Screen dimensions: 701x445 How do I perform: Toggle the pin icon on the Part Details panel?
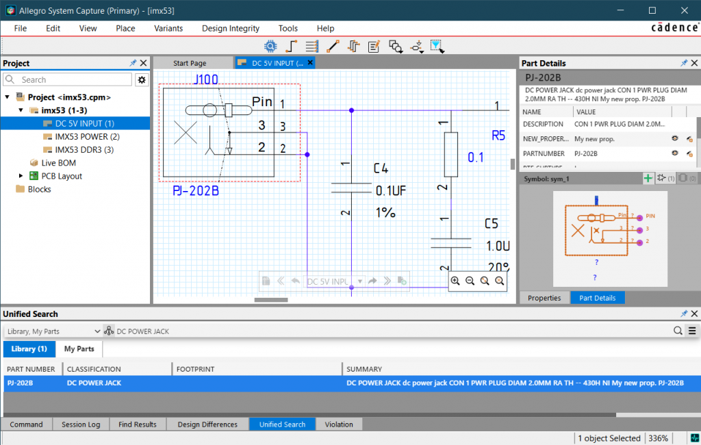click(x=683, y=62)
